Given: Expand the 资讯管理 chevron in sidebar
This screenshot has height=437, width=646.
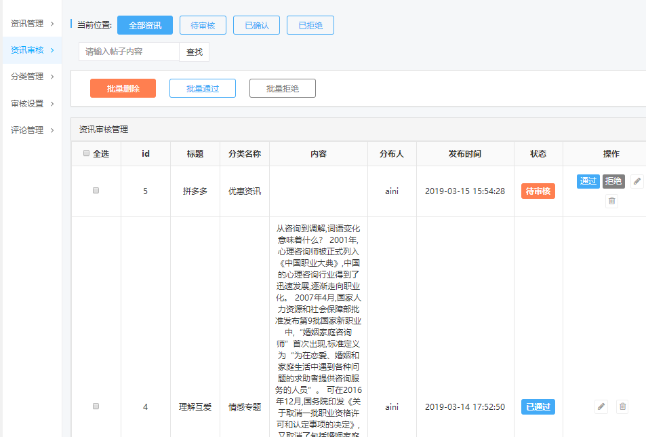Looking at the screenshot, I should point(52,24).
